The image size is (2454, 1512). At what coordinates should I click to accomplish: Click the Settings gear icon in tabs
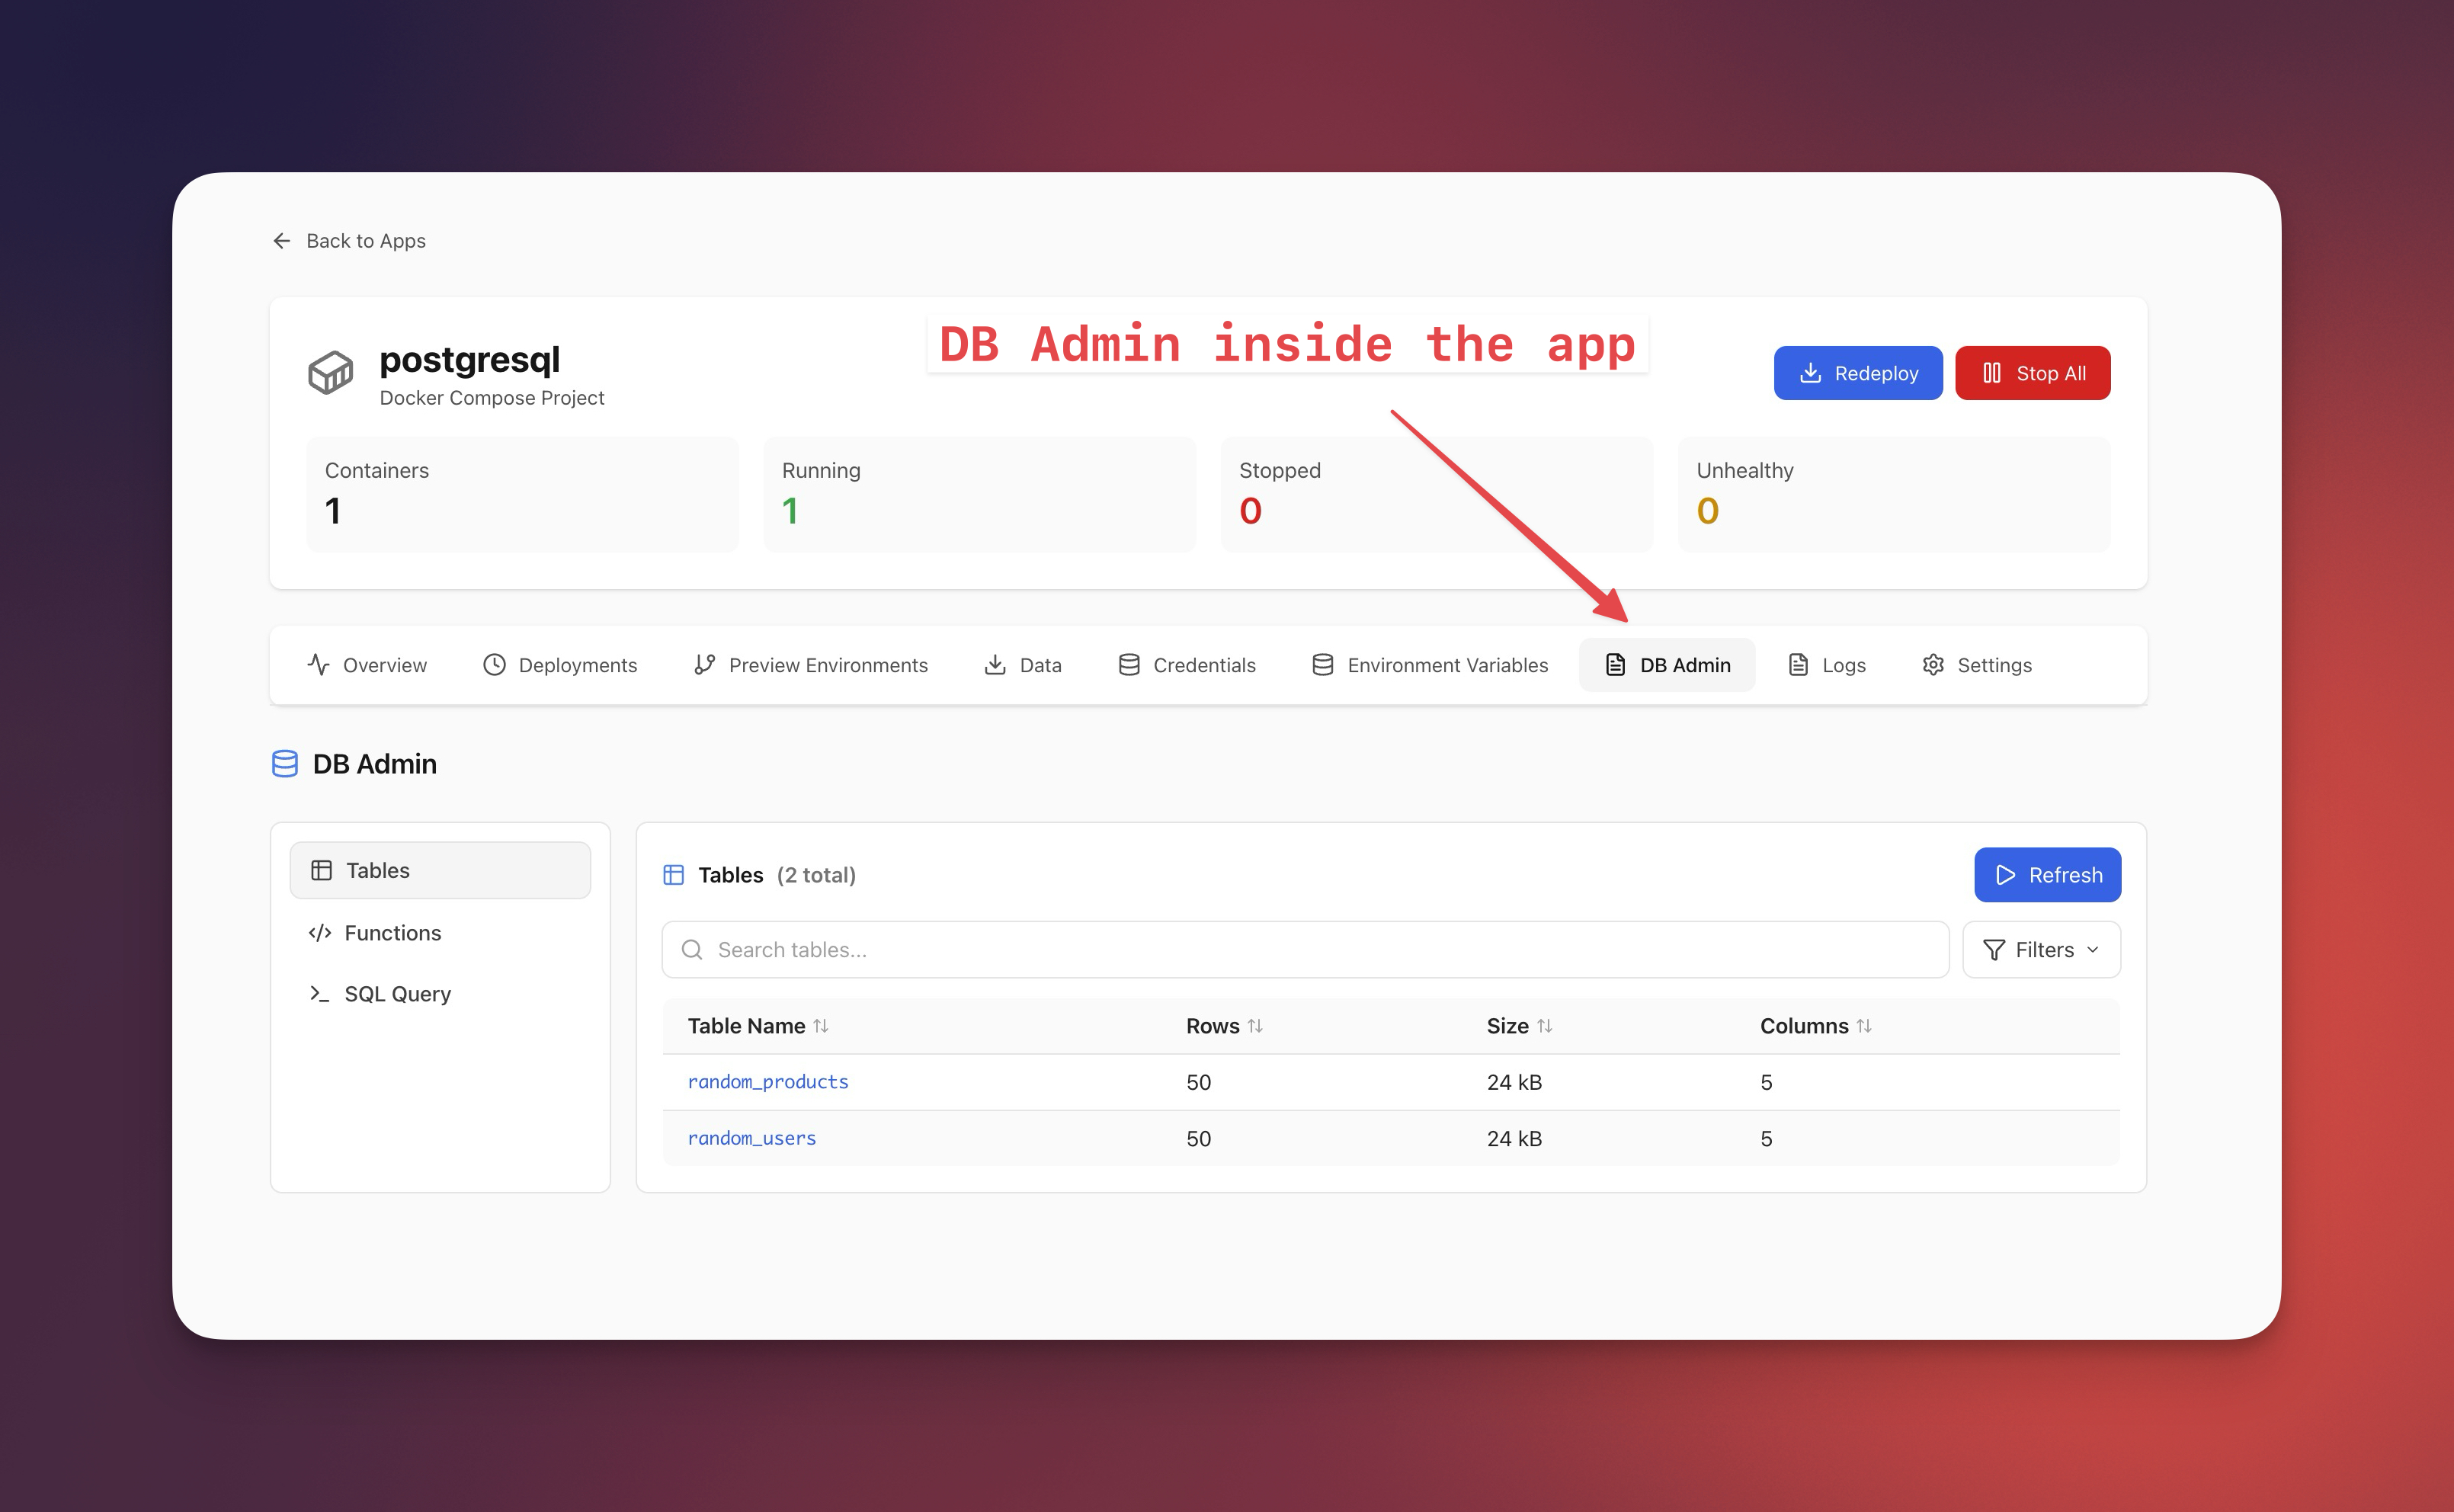[1933, 665]
